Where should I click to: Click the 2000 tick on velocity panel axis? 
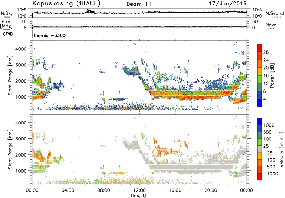[x=21, y=155]
